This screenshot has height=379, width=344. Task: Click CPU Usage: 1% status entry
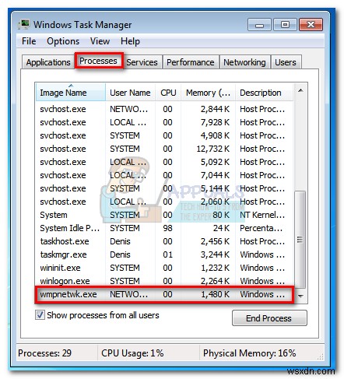(x=132, y=353)
